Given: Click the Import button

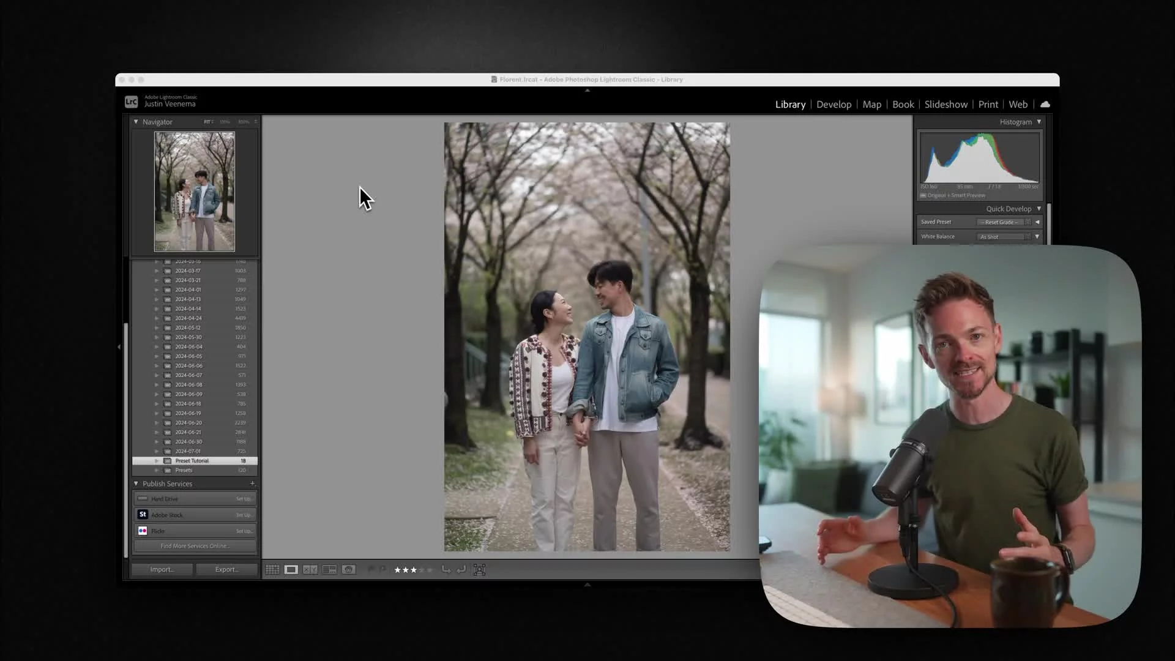Looking at the screenshot, I should point(162,569).
